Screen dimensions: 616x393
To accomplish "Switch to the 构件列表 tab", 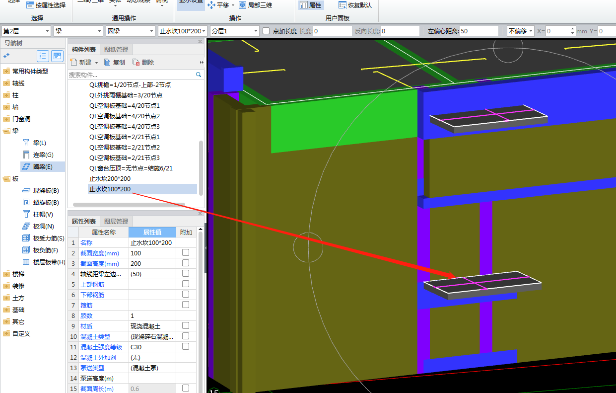I will 84,49.
